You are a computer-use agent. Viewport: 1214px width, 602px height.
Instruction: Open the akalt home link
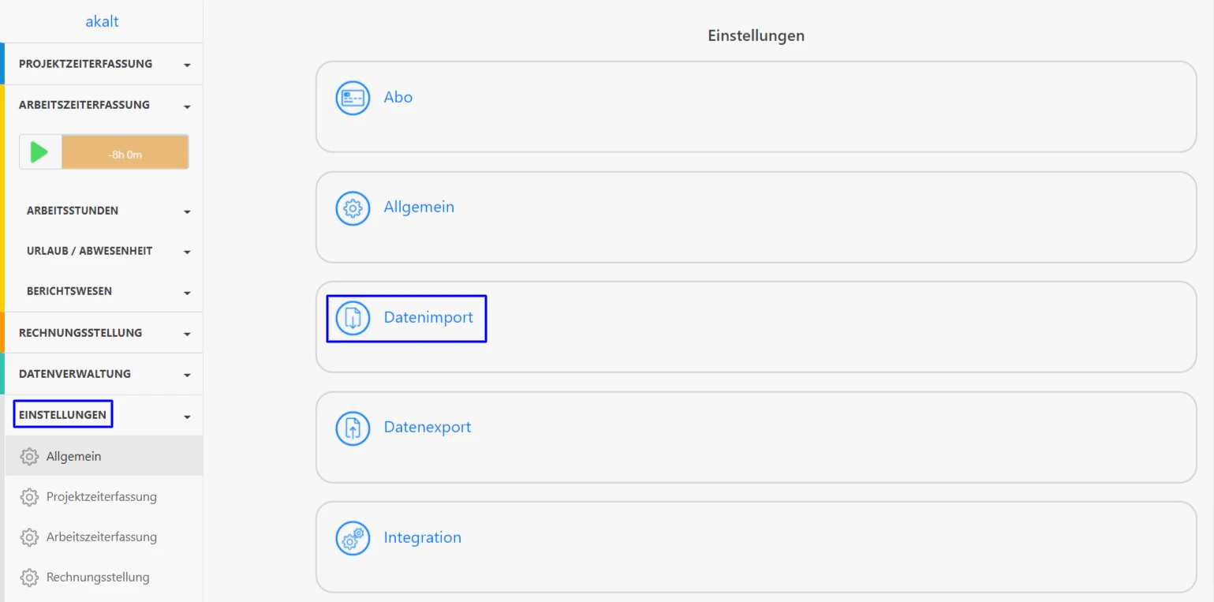tap(102, 21)
